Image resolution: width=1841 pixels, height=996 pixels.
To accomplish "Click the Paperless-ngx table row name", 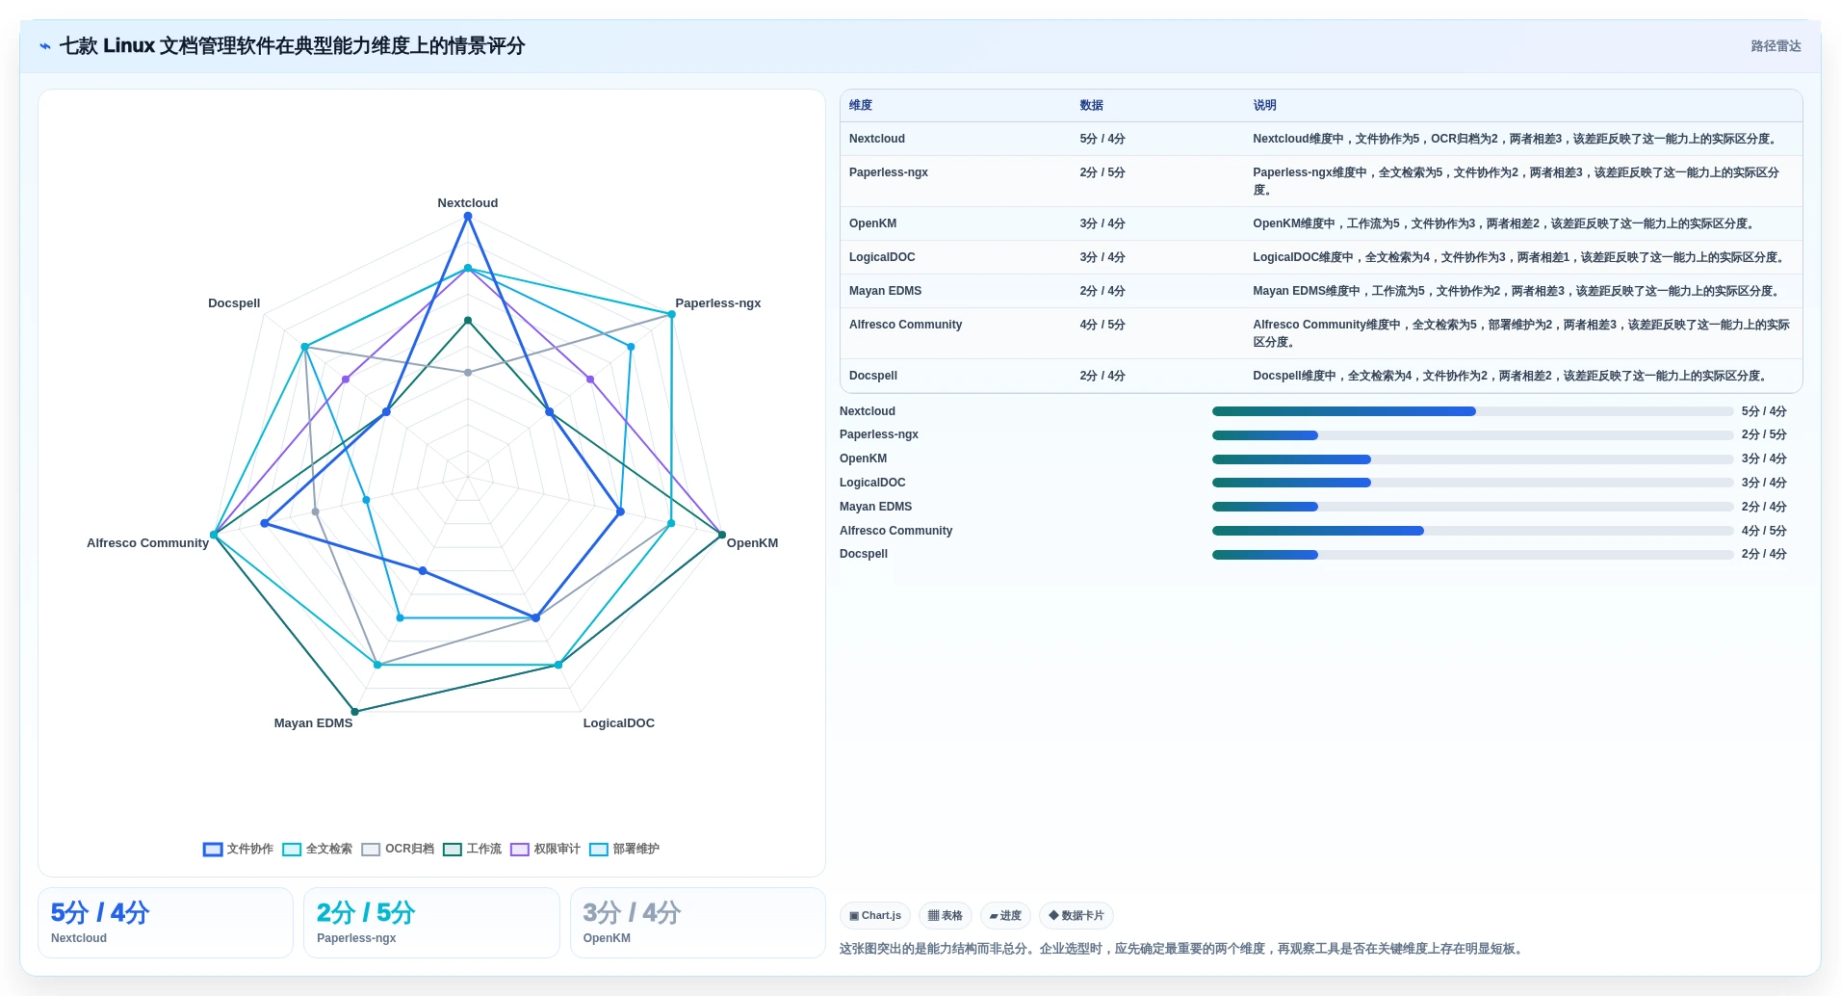I will [x=889, y=172].
